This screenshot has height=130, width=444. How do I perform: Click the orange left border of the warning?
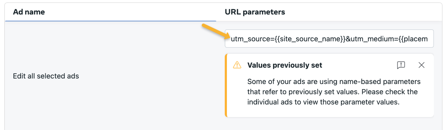[226, 86]
